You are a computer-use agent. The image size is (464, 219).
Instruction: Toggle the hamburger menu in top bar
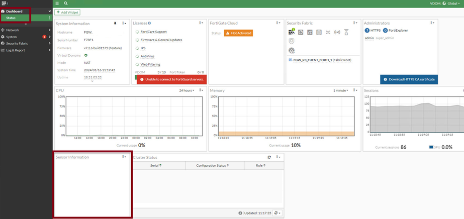pyautogui.click(x=57, y=4)
